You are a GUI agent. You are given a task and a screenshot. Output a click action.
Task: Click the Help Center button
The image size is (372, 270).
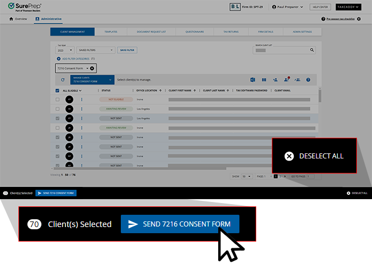320,7
